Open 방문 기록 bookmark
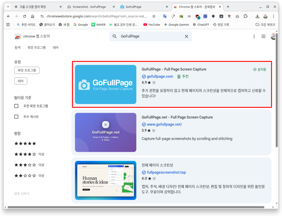 (x=221, y=25)
